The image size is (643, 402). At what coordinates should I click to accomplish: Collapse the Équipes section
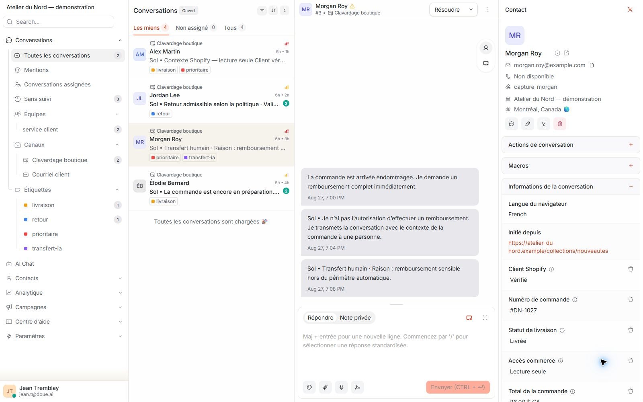point(117,114)
